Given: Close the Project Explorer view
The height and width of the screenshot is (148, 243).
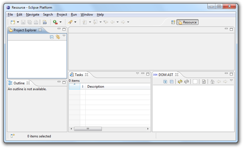Looking at the screenshot, I should pos(40,30).
